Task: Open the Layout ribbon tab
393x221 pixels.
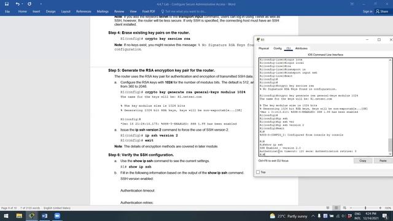Action: coord(66,12)
